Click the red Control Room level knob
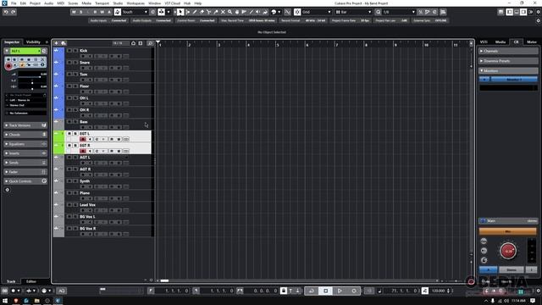The width and height of the screenshot is (542, 305). [508, 251]
